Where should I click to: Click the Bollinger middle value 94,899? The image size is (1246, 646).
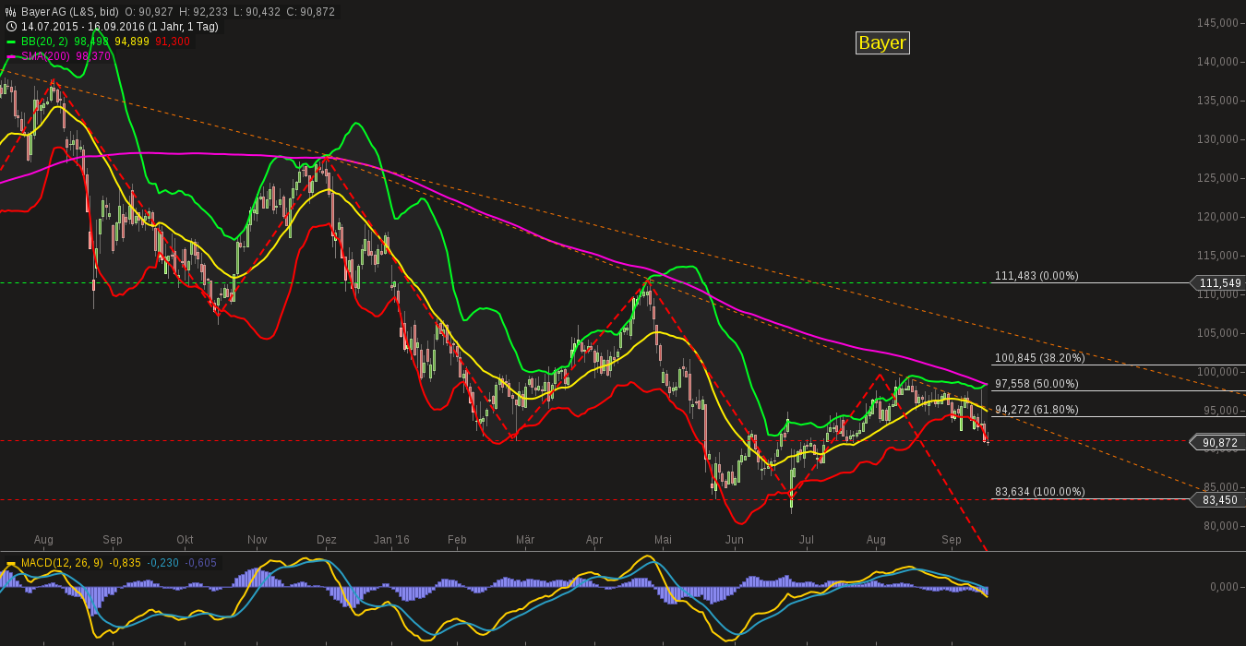click(132, 42)
